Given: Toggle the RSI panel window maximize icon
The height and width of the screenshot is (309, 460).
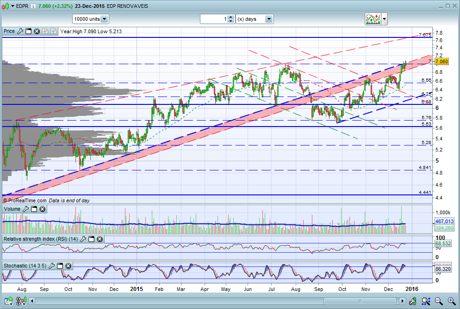Looking at the screenshot, I should coord(92,239).
